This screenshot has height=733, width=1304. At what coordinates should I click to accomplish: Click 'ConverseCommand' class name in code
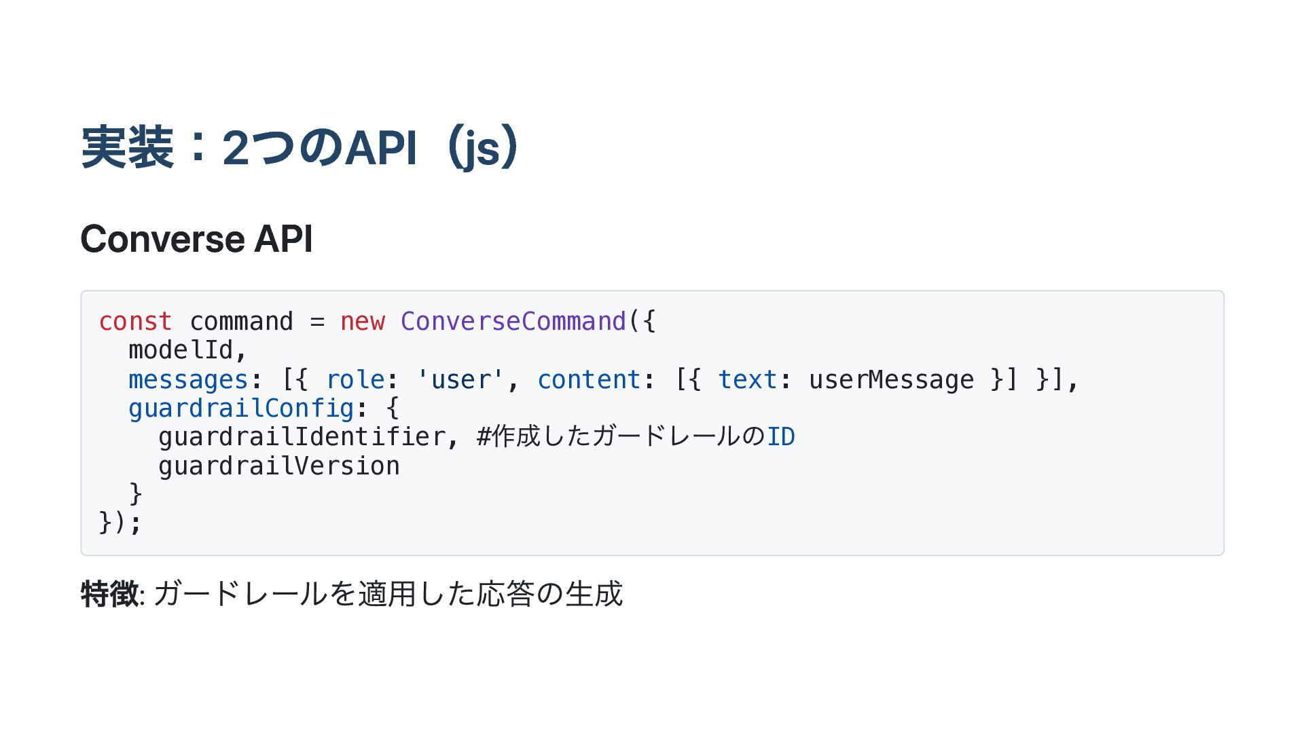513,321
